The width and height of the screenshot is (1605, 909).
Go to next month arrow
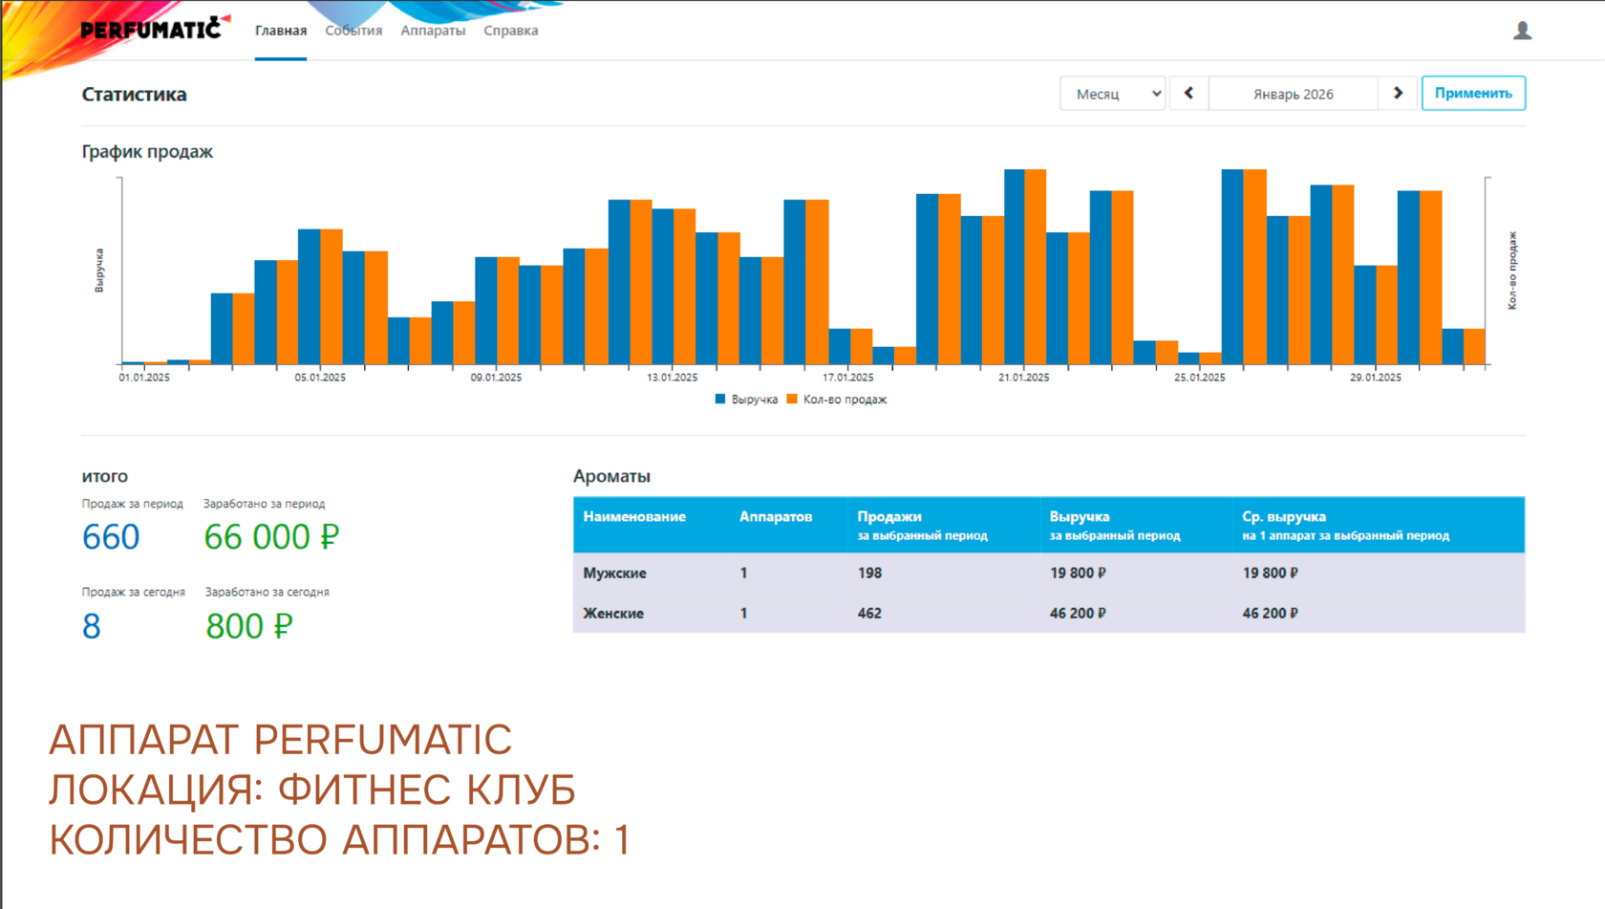coord(1398,94)
